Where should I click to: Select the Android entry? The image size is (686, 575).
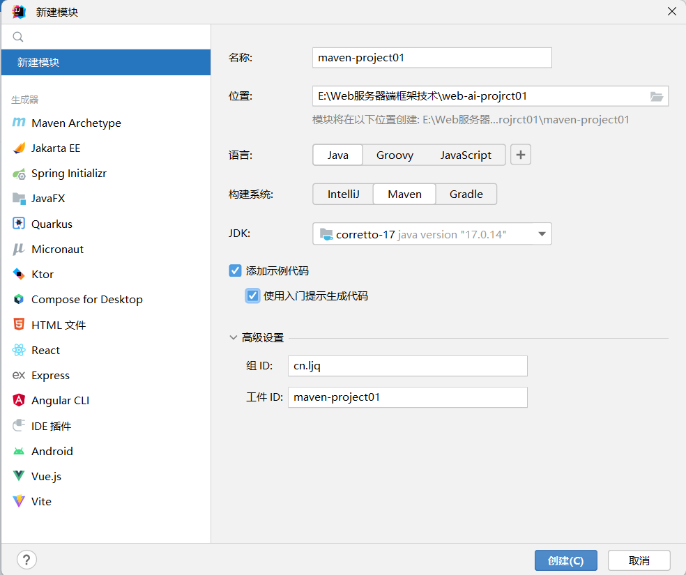tap(106, 451)
